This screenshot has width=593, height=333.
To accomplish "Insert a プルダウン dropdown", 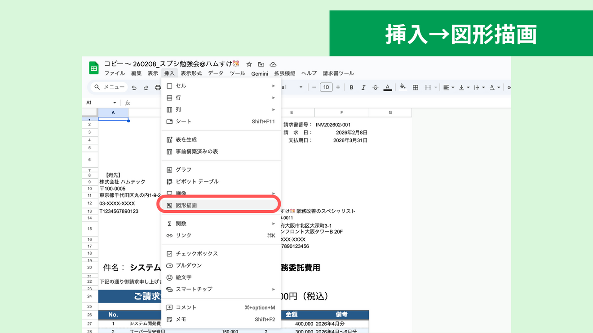I will [221, 265].
